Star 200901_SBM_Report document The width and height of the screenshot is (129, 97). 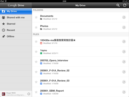pos(36,92)
